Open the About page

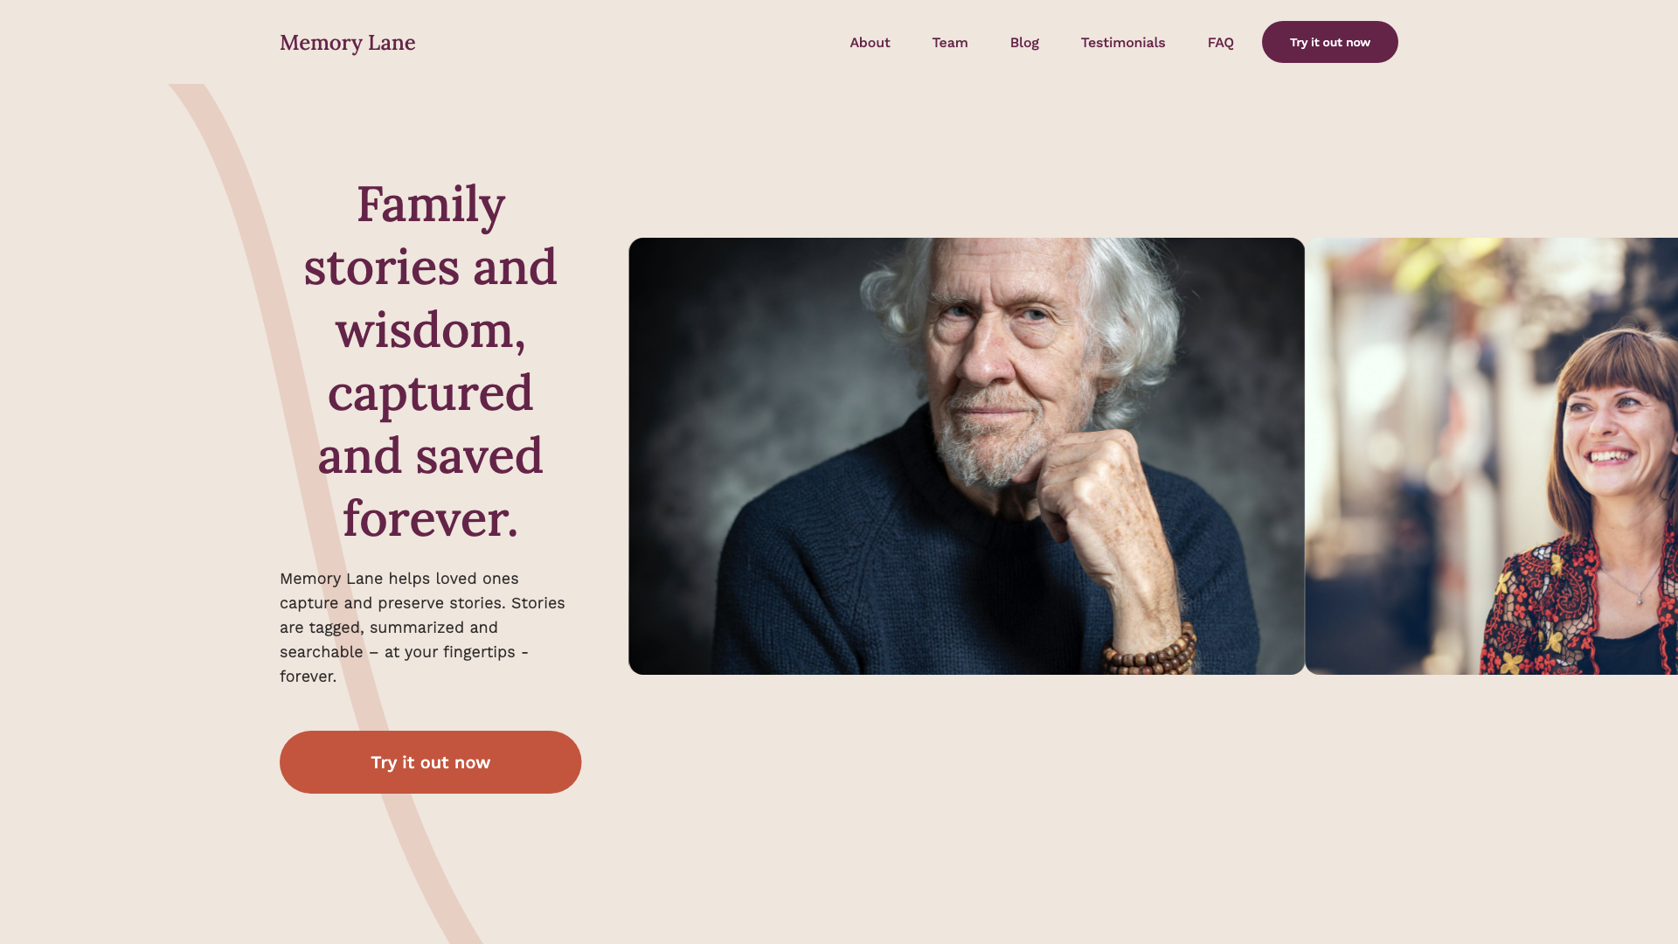870,43
